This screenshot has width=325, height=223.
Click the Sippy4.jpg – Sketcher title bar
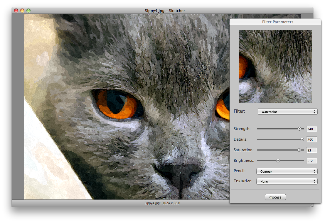point(164,11)
